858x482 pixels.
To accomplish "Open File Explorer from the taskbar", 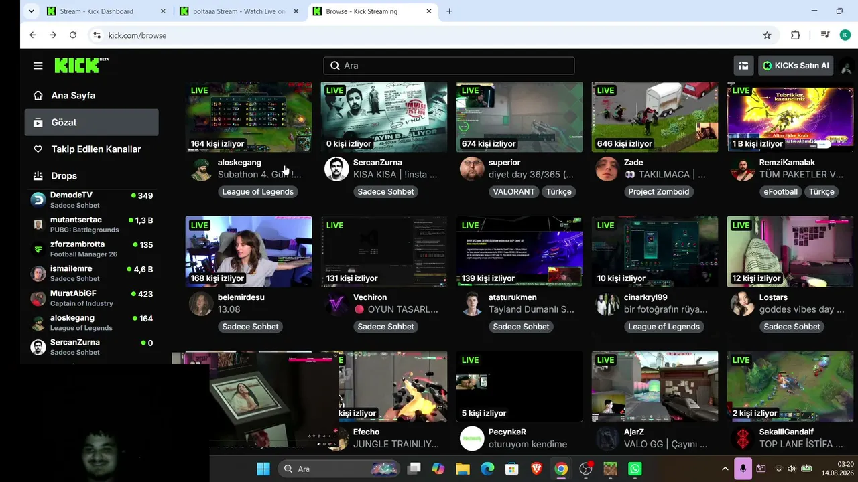I will coord(463,469).
